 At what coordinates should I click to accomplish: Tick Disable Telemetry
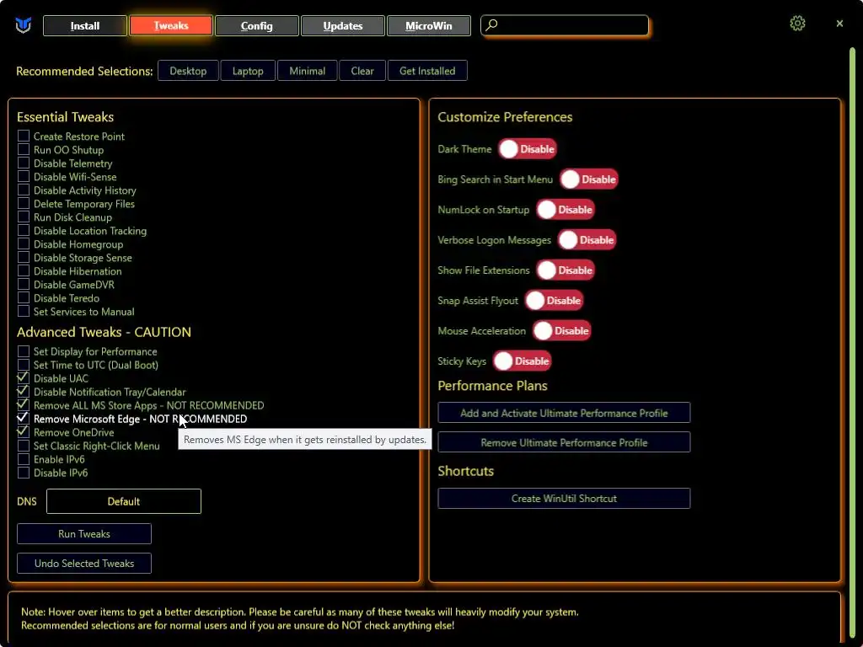pyautogui.click(x=23, y=163)
